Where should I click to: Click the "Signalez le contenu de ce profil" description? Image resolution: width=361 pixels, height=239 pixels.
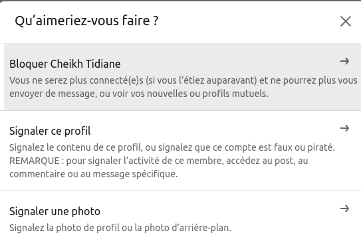172,161
